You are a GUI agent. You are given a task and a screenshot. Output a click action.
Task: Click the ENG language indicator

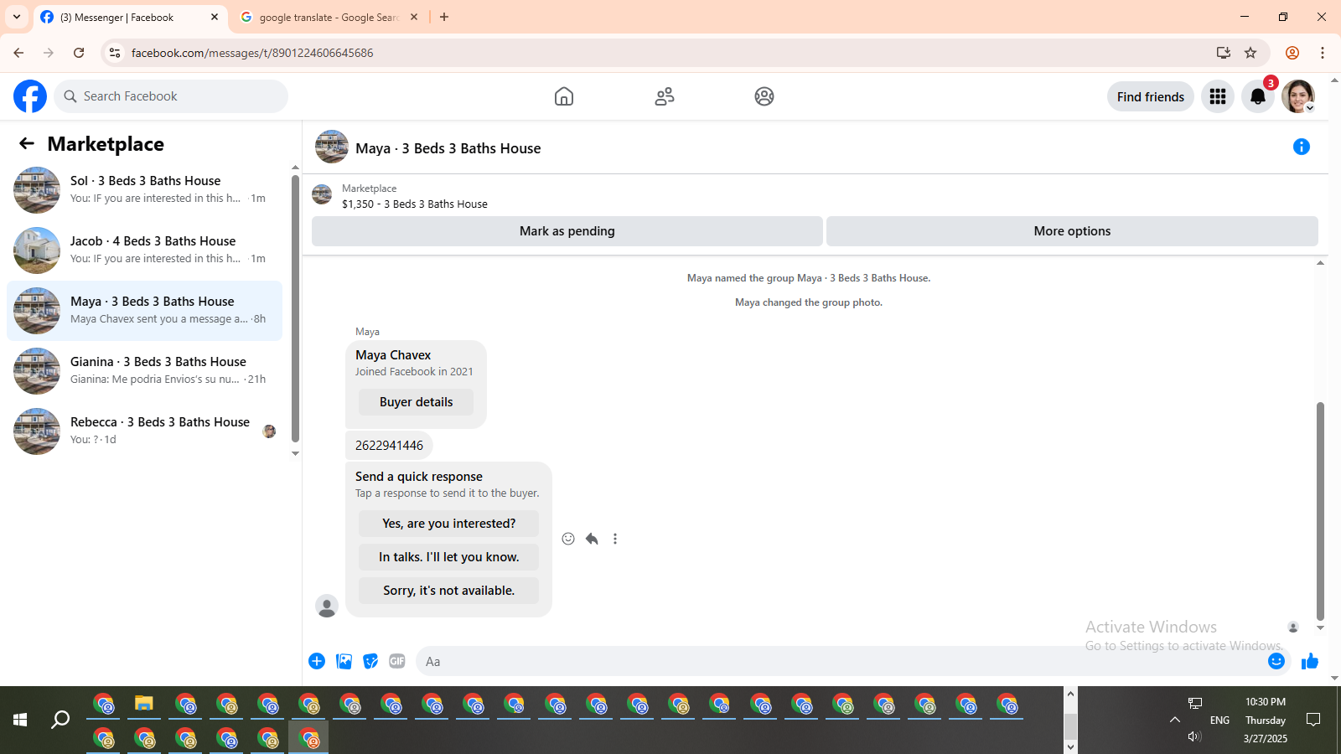point(1220,720)
